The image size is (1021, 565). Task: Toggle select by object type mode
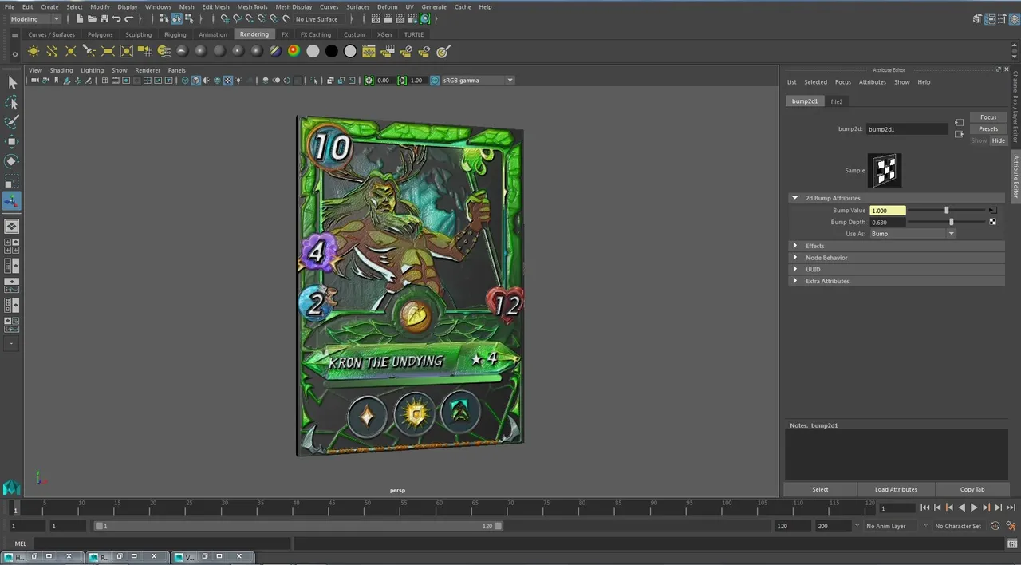tap(176, 18)
